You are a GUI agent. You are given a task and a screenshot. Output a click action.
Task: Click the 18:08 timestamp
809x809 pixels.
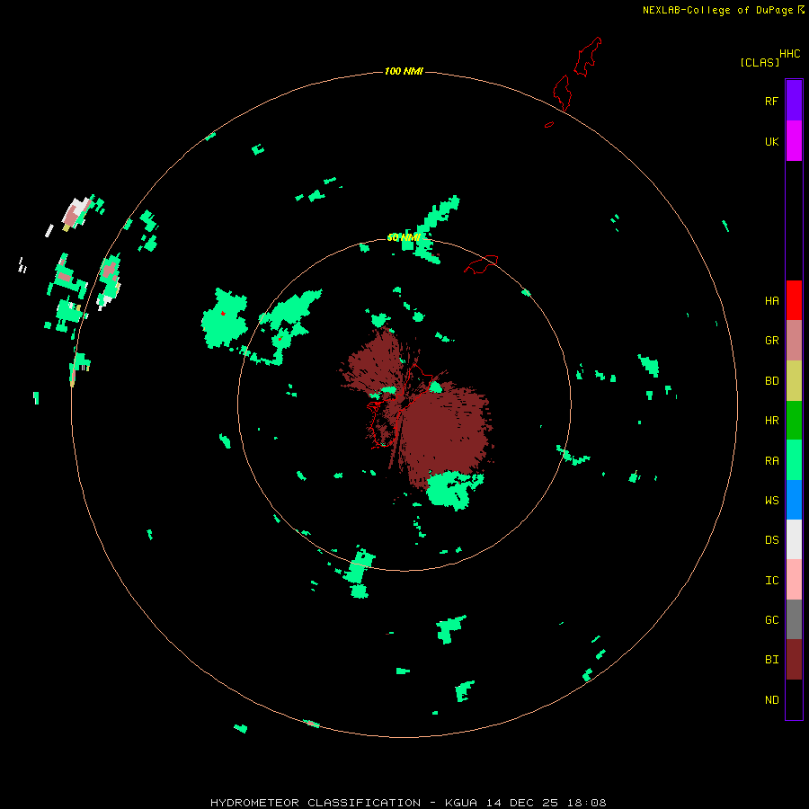589,803
